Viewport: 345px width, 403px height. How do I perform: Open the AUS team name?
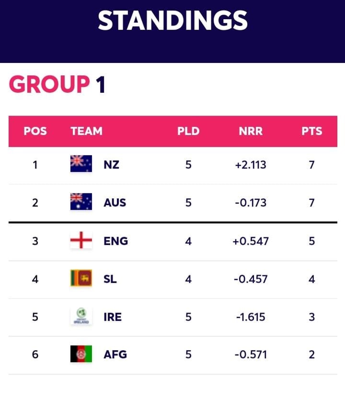(x=115, y=203)
